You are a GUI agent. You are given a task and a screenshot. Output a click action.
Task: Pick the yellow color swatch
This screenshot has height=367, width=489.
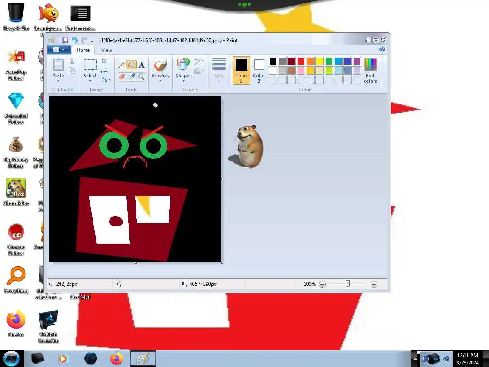tap(320, 61)
